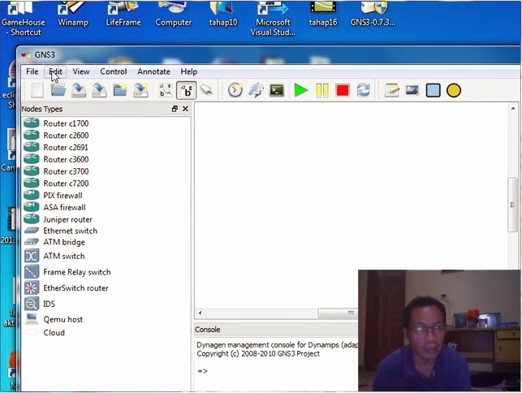Select Cloud node type
The height and width of the screenshot is (393, 522).
click(x=45, y=332)
